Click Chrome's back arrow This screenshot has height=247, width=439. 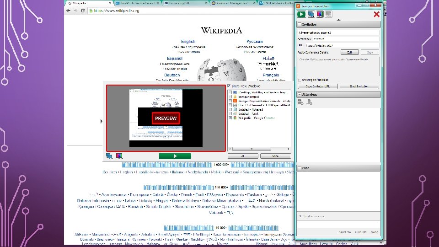[x=69, y=11]
